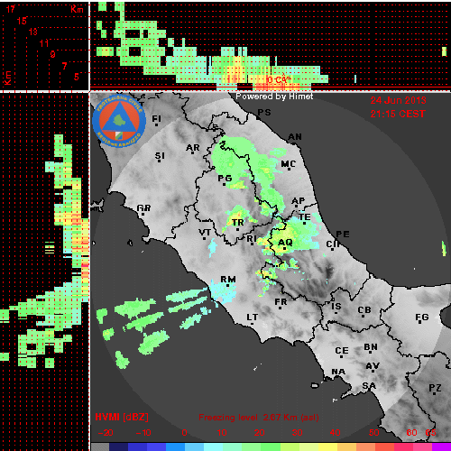This screenshot has height=451, width=451.
Task: Click the 17 km altitude label
Action: pos(10,9)
